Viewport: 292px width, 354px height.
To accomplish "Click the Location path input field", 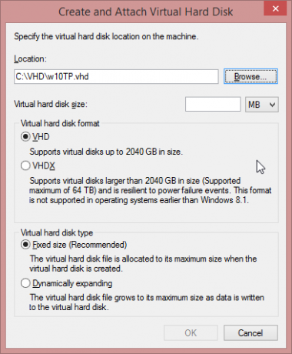I will (116, 76).
